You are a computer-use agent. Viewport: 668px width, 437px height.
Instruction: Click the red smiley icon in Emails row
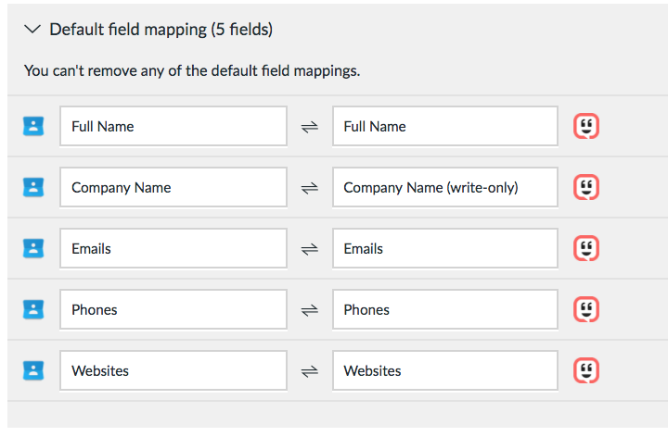586,248
